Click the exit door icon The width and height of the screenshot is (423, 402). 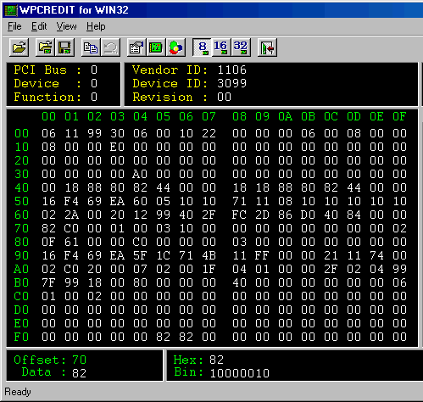click(267, 47)
